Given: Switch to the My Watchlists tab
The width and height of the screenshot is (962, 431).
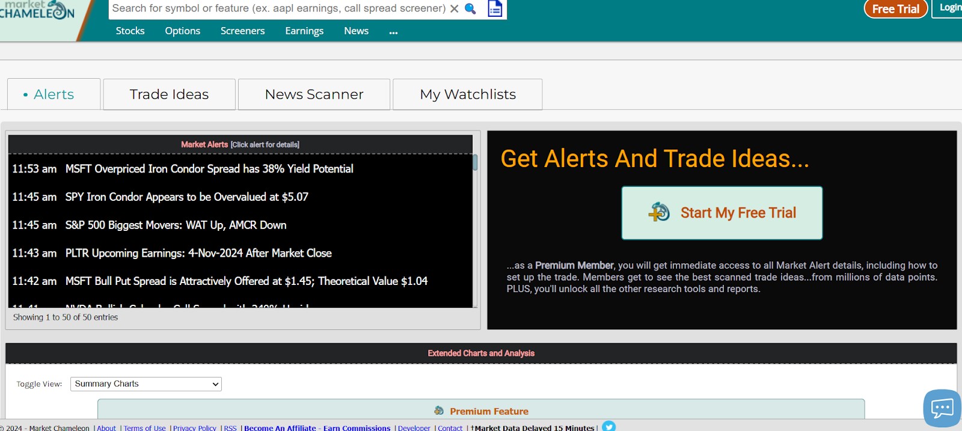Looking at the screenshot, I should click(468, 94).
